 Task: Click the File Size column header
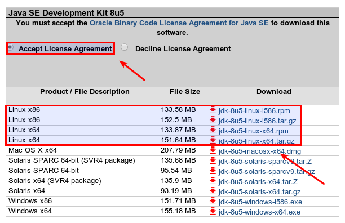[x=185, y=92]
